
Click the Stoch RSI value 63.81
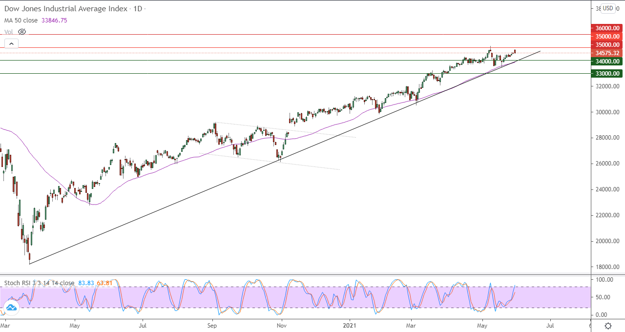coord(104,283)
